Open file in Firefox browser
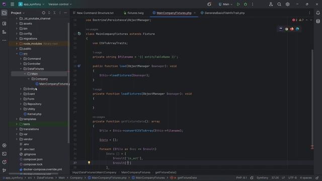This screenshot has width=322, height=181. [292, 29]
